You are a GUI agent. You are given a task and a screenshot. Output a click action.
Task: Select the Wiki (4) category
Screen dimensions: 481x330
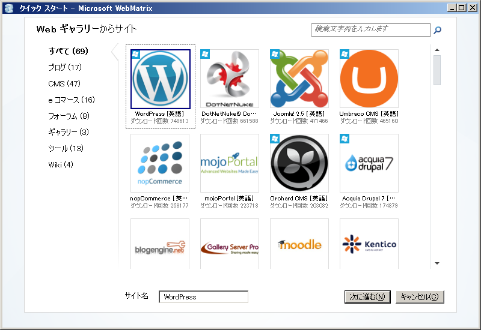[x=61, y=164]
